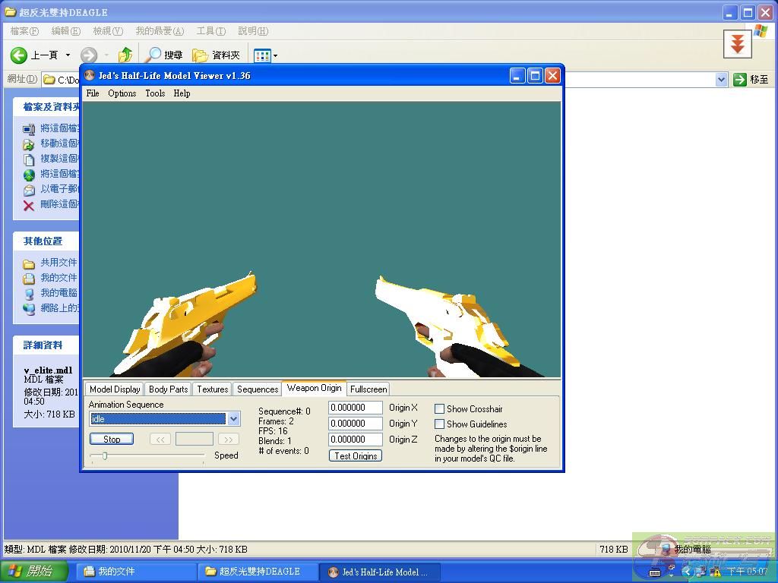Step to next frame with >> button

pyautogui.click(x=228, y=440)
